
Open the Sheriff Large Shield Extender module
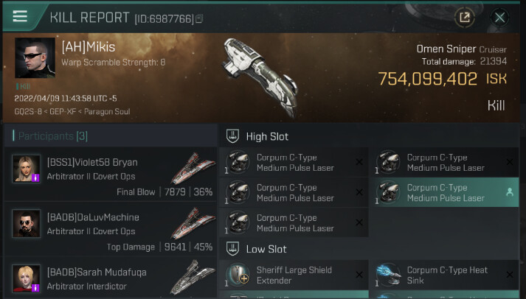pyautogui.click(x=294, y=275)
